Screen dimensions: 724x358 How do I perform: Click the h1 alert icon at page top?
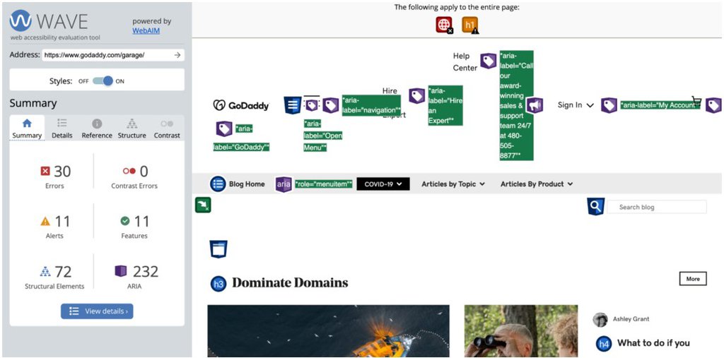tap(470, 25)
